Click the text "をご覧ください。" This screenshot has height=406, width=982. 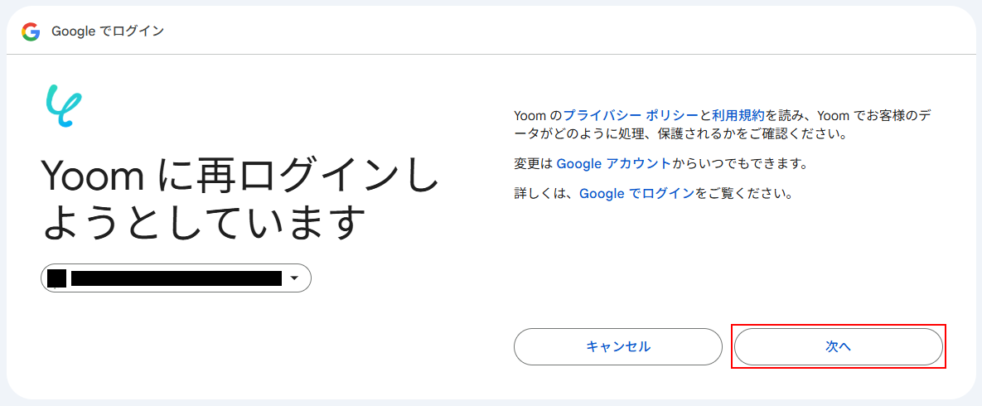[744, 194]
